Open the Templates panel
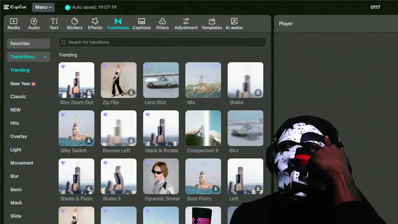The height and width of the screenshot is (224, 398). click(212, 24)
